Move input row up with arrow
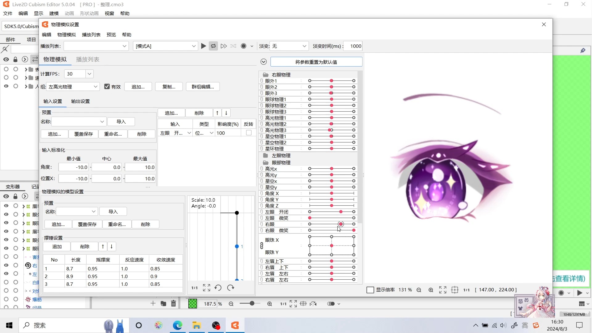The height and width of the screenshot is (333, 592). [217, 113]
